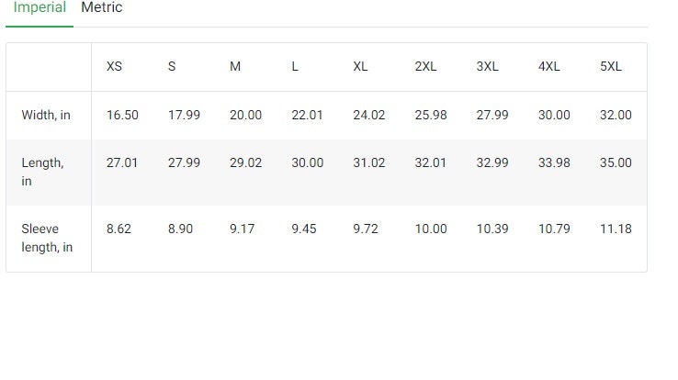The image size is (678, 380).
Task: Select the 'Length, in' row label
Action: point(42,172)
